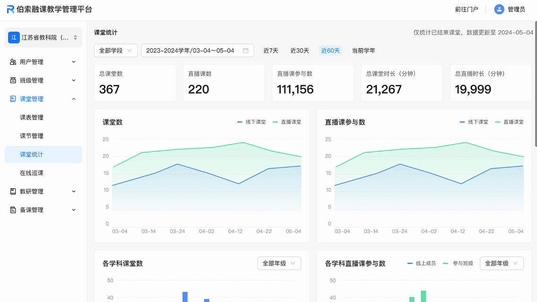Viewport: 537px width, 302px height.
Task: Click the 前往门户 link
Action: point(467,9)
